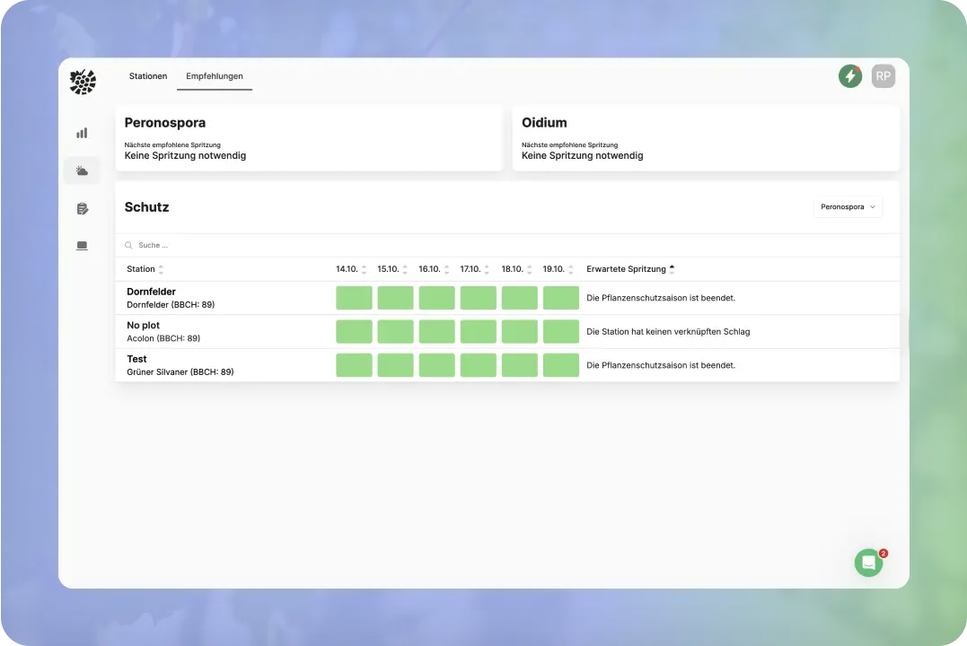Screen dimensions: 967x646
Task: Click the green lightning bolt icon
Action: click(x=849, y=76)
